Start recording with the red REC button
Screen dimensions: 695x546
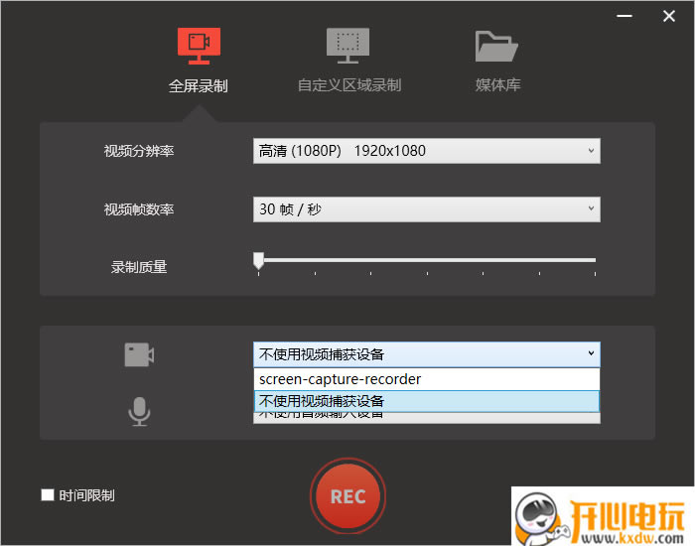click(347, 496)
